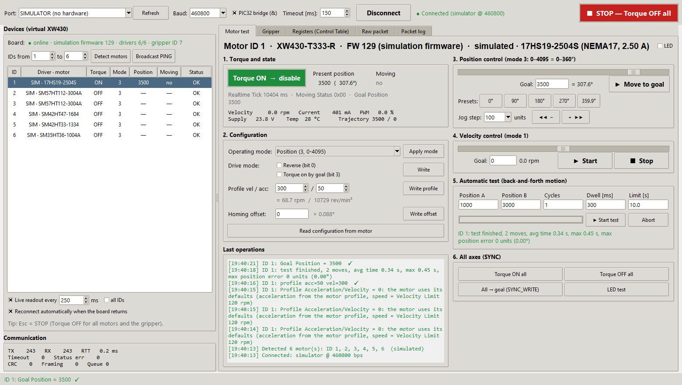Open the Jog step dropdown
Image resolution: width=682 pixels, height=385 pixels.
(508, 117)
